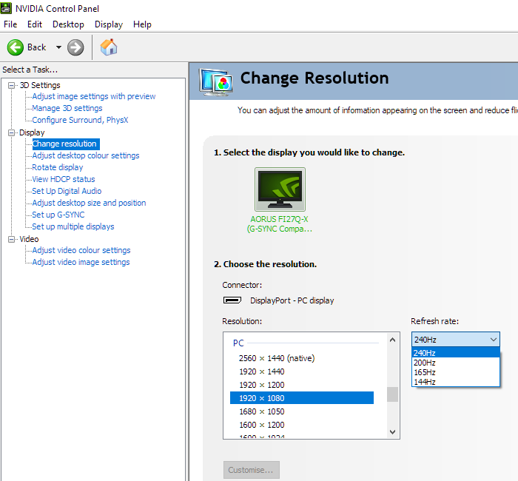Open Adjust video colour settings

(81, 250)
